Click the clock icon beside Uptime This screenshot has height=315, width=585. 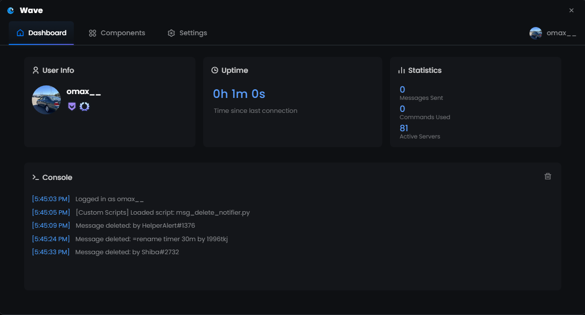coord(214,70)
